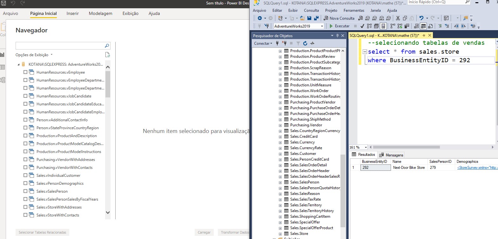Click SSMS Undo arrow icon
The height and width of the screenshot is (239, 498).
tap(421, 18)
